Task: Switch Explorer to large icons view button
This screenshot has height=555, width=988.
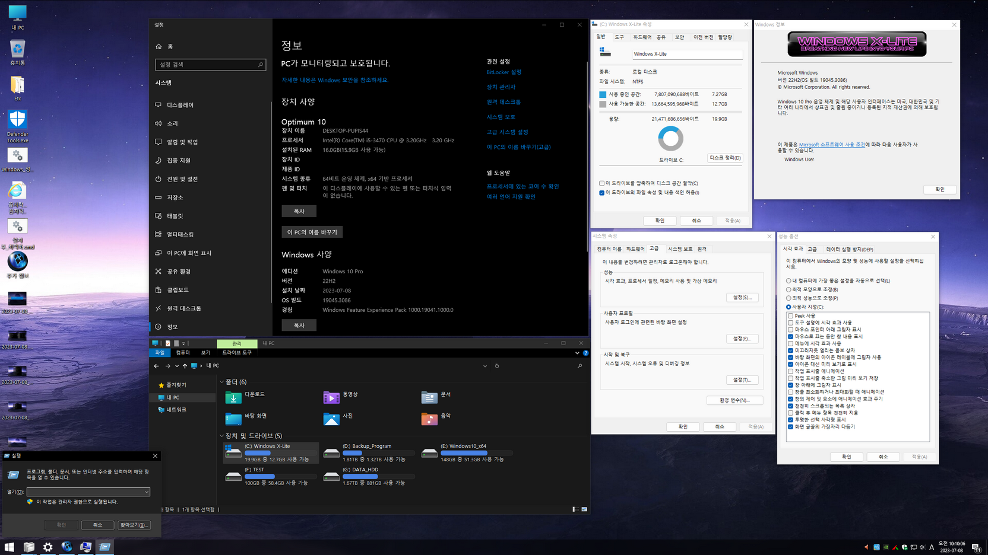Action: [x=584, y=509]
